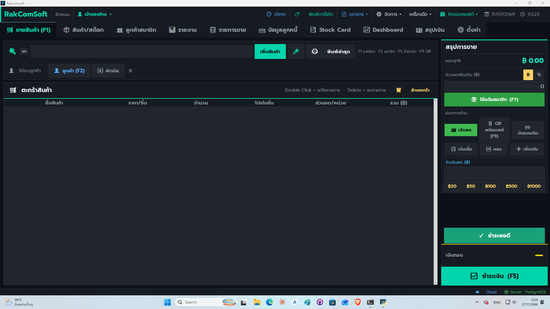
Task: Click the taskbar Search box
Action: click(x=206, y=302)
